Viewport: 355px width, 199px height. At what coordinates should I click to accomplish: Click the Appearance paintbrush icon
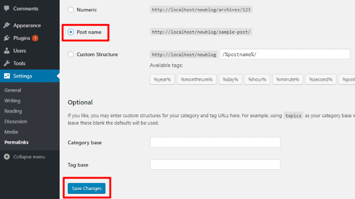pyautogui.click(x=7, y=26)
